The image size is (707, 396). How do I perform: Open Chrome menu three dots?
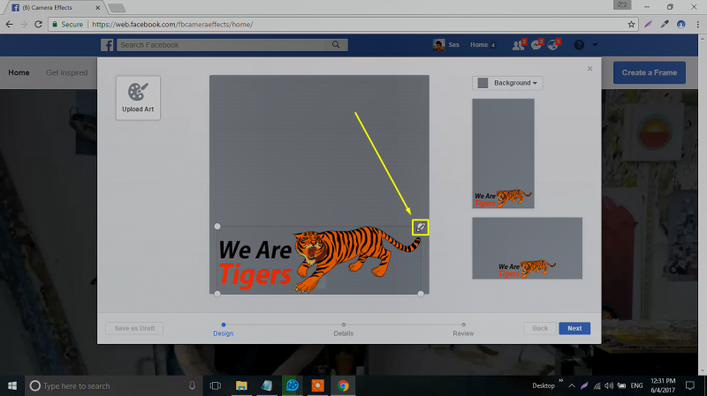coord(697,25)
